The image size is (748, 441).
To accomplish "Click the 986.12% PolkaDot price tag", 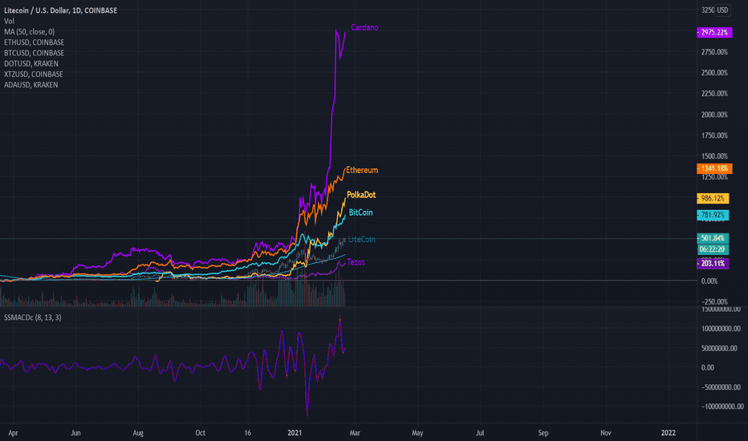I will (x=713, y=198).
